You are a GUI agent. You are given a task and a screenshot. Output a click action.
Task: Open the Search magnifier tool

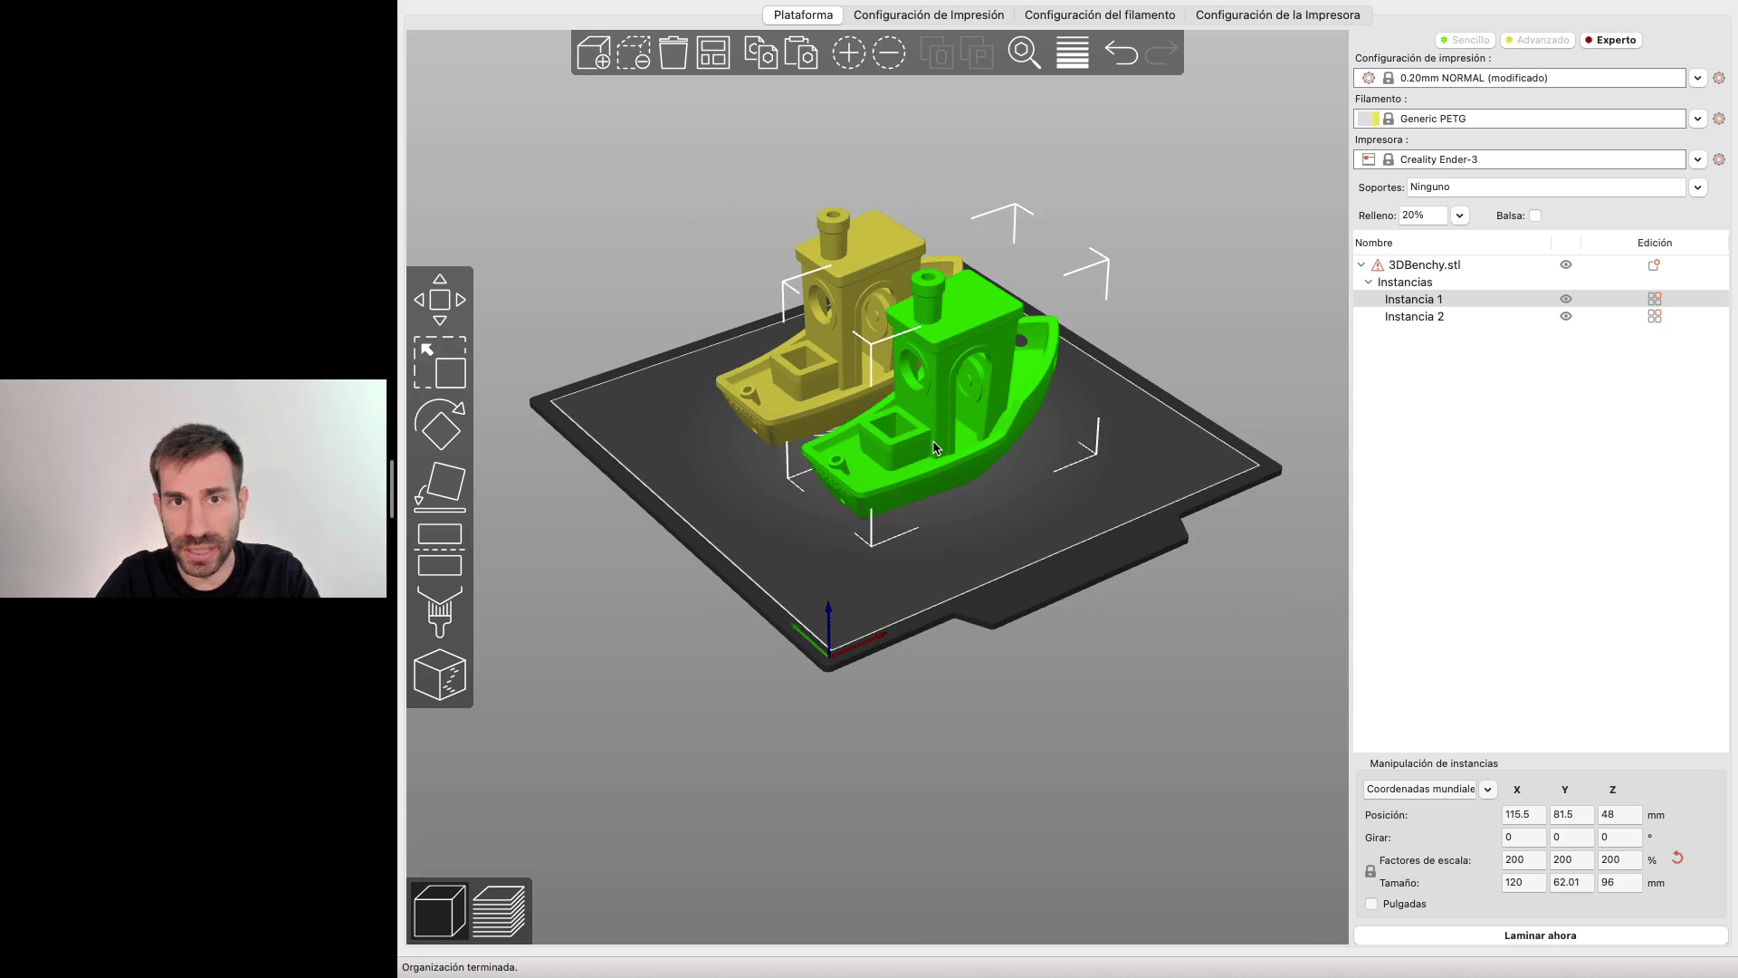pyautogui.click(x=1024, y=53)
